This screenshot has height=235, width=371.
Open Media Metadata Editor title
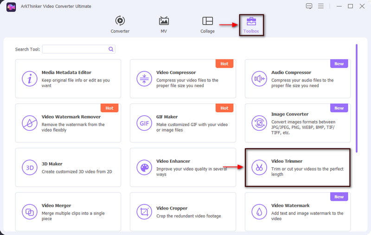pyautogui.click(x=66, y=73)
